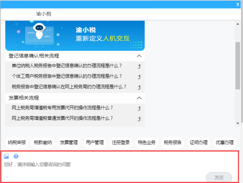The image size is (243, 183).
Task: Click the vertical scrollbar thumb
Action: click(x=238, y=66)
